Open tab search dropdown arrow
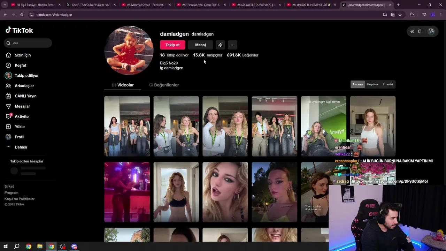Image resolution: width=446 pixels, height=251 pixels. pos(5,5)
